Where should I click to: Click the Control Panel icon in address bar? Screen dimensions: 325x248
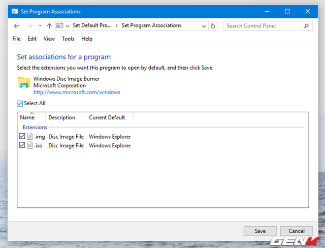[x=60, y=26]
